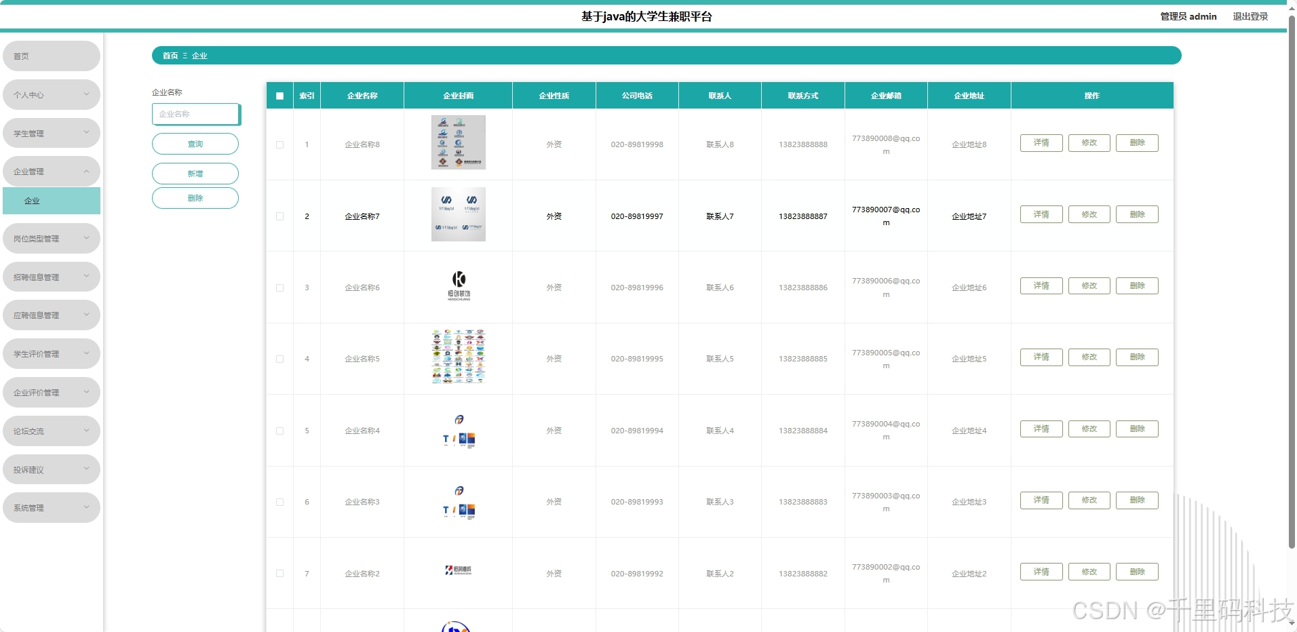Check the row checkbox for 企业名称6

[279, 288]
